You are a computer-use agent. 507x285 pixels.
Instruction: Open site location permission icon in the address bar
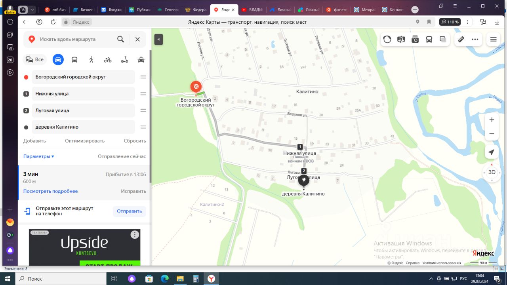(417, 22)
